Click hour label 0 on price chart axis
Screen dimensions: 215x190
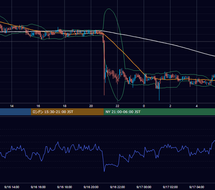click(x=144, y=106)
